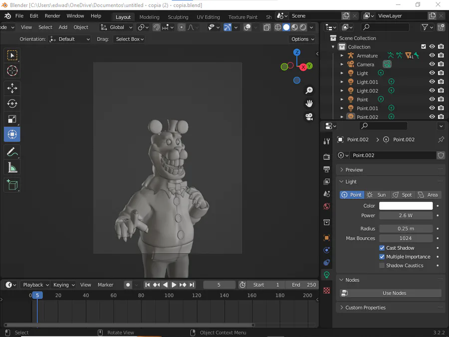
Task: Toggle camera view in viewport
Action: [309, 117]
